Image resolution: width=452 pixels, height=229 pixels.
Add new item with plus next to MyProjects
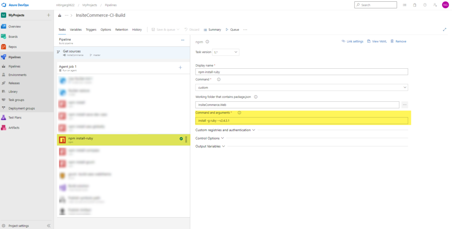click(49, 15)
